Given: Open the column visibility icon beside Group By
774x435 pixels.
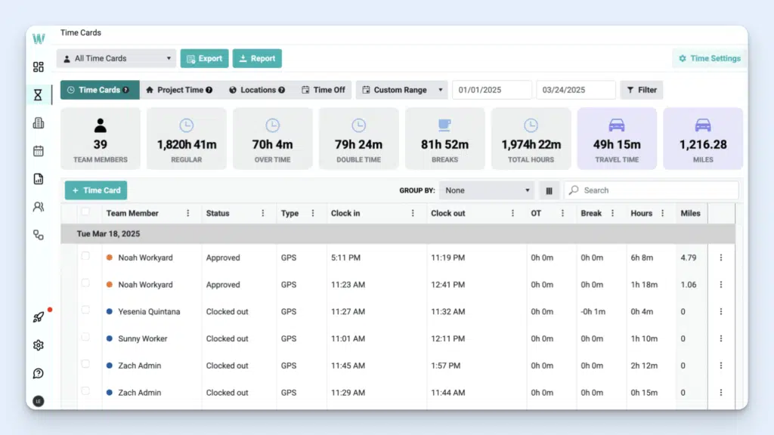Looking at the screenshot, I should 549,190.
